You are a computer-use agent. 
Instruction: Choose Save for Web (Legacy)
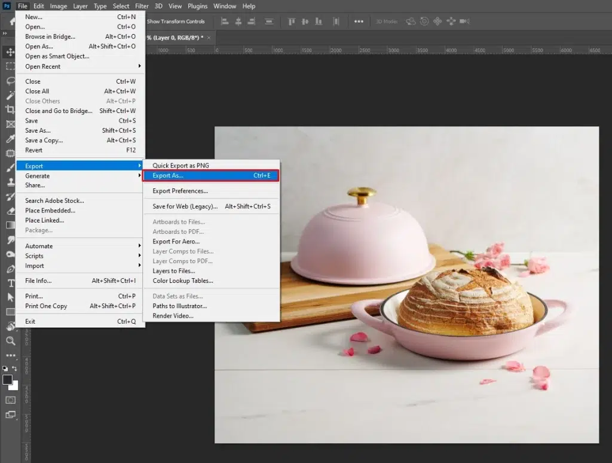click(x=185, y=206)
